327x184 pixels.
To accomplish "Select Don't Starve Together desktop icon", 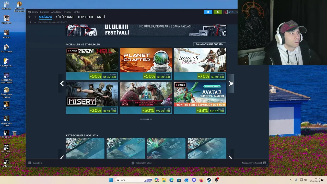I will [x=6, y=93].
